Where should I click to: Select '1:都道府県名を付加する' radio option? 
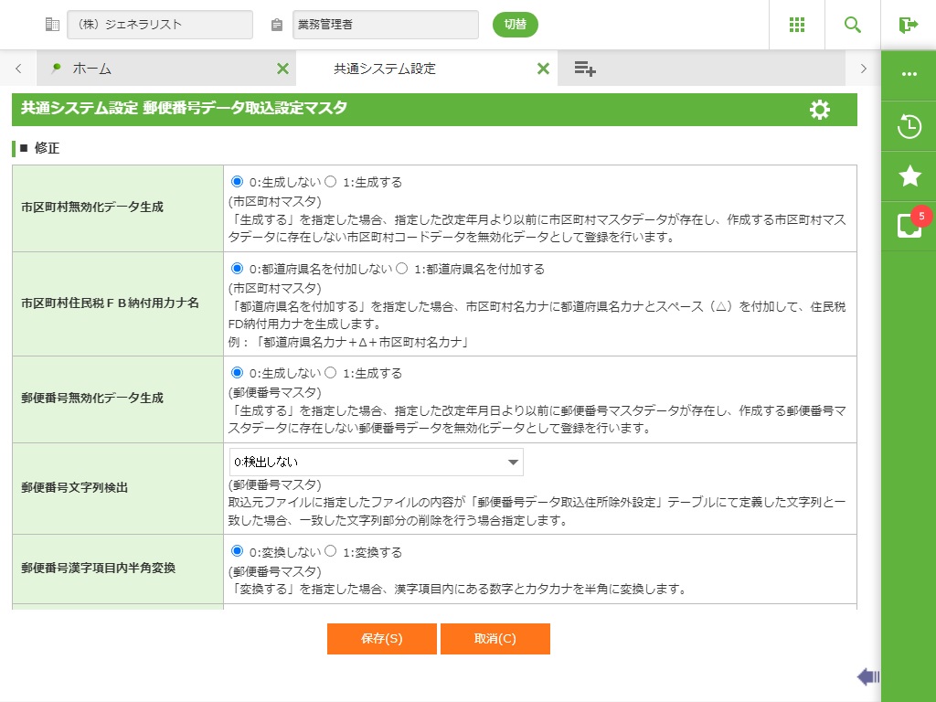401,269
